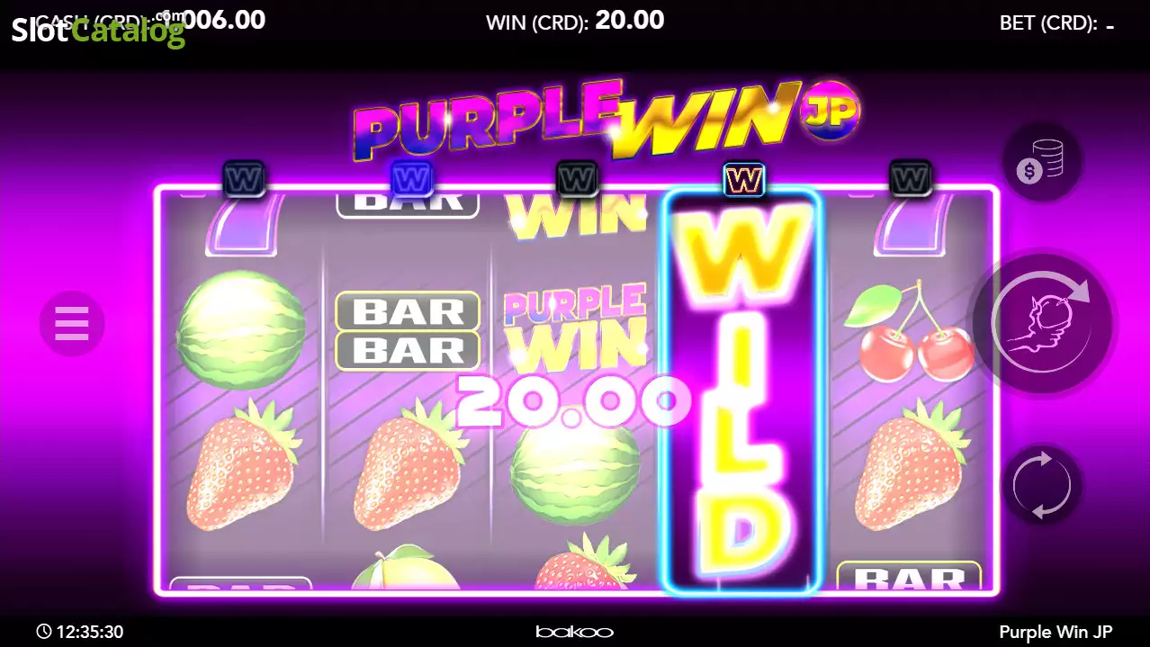Viewport: 1150px width, 647px height.
Task: Click the BET (CRD) value at top
Action: point(1110,24)
